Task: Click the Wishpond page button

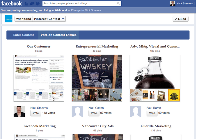Action: coord(24,19)
